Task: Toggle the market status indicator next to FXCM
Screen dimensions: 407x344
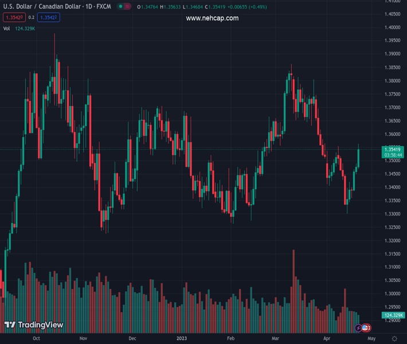Action: pyautogui.click(x=123, y=6)
